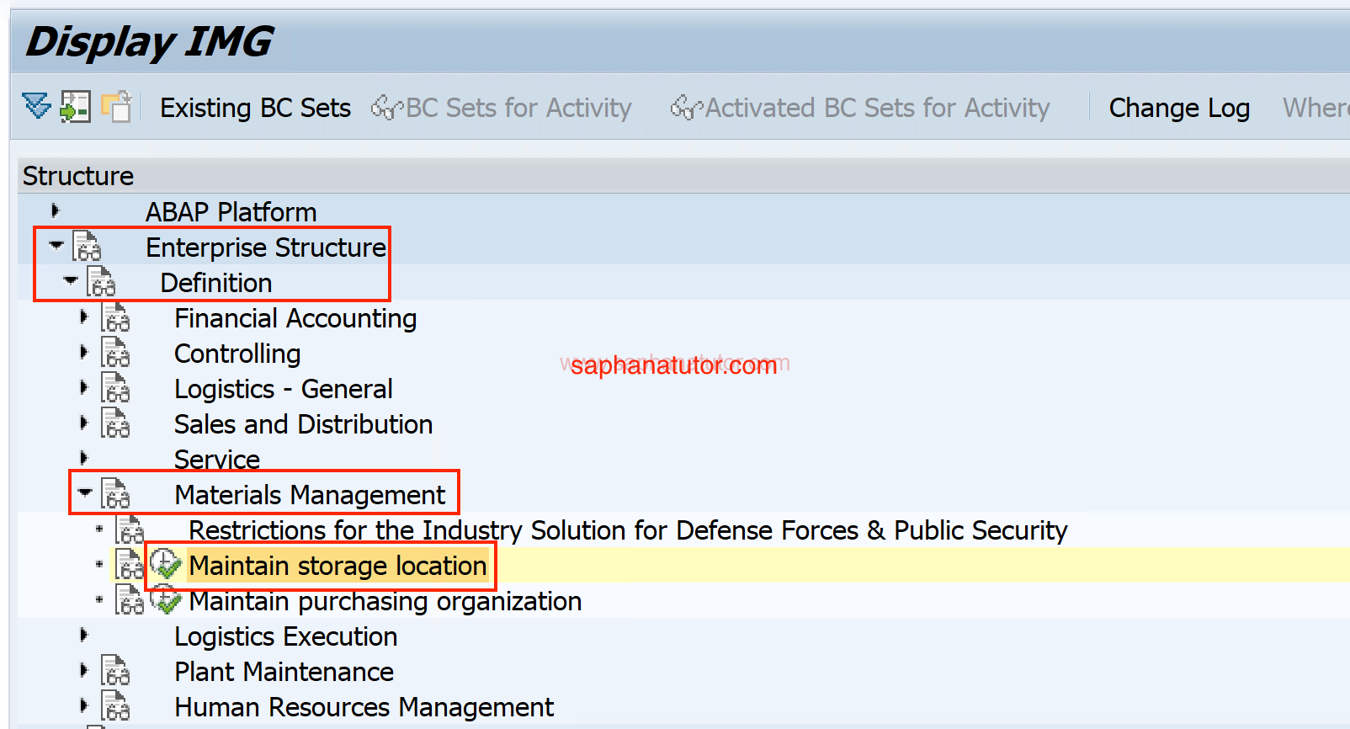Select Controlling in the tree
Viewport: 1350px width, 729px height.
237,354
